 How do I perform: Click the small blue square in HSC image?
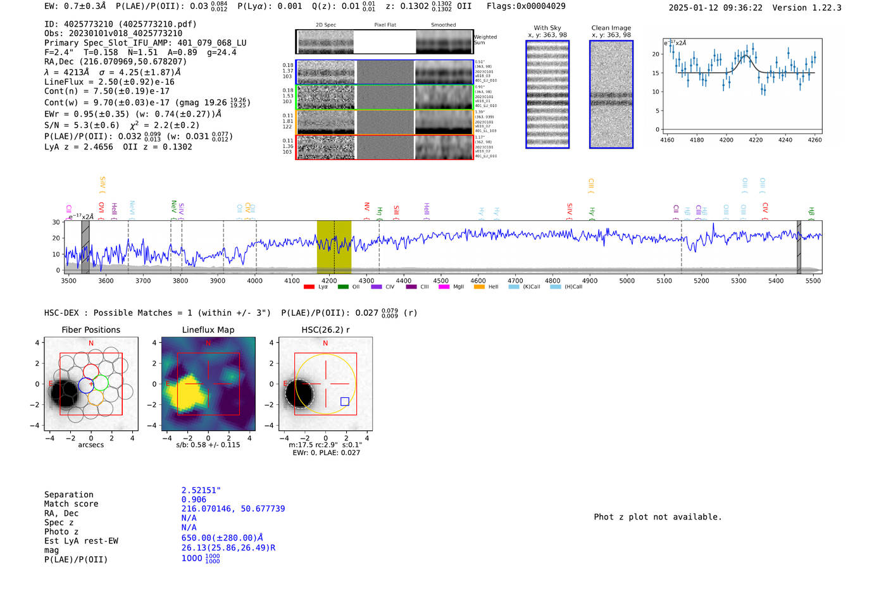pos(344,401)
